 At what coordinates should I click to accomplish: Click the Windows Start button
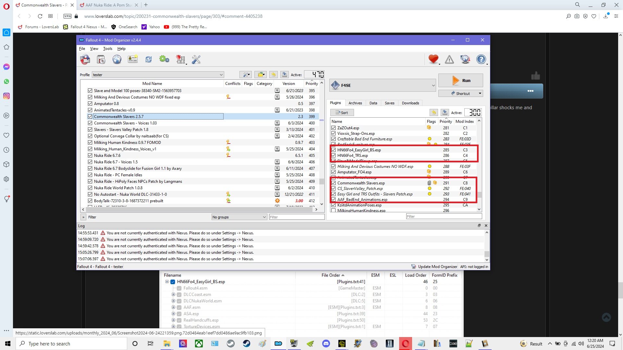8,344
